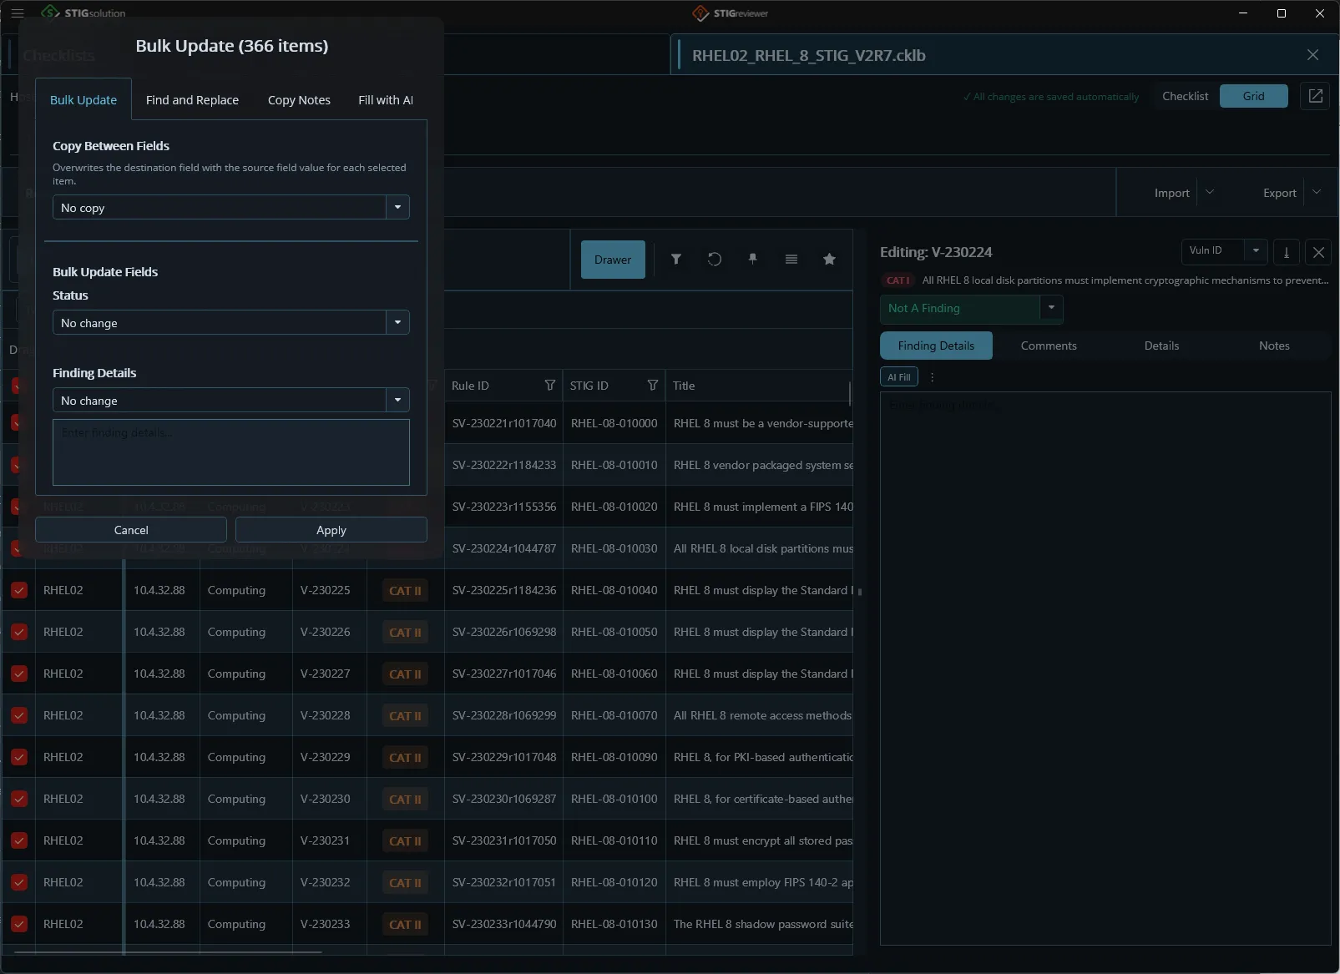
Task: Open the three-dot menu beside AI Fill
Action: [932, 377]
